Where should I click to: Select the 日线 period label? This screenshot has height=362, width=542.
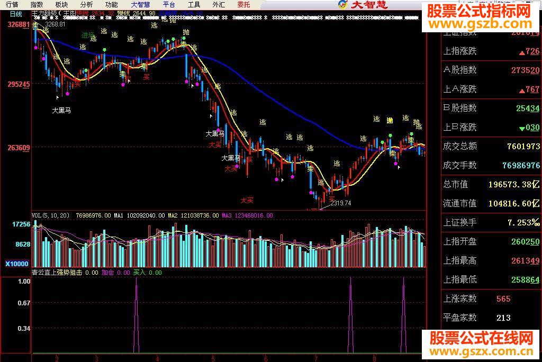(16, 14)
